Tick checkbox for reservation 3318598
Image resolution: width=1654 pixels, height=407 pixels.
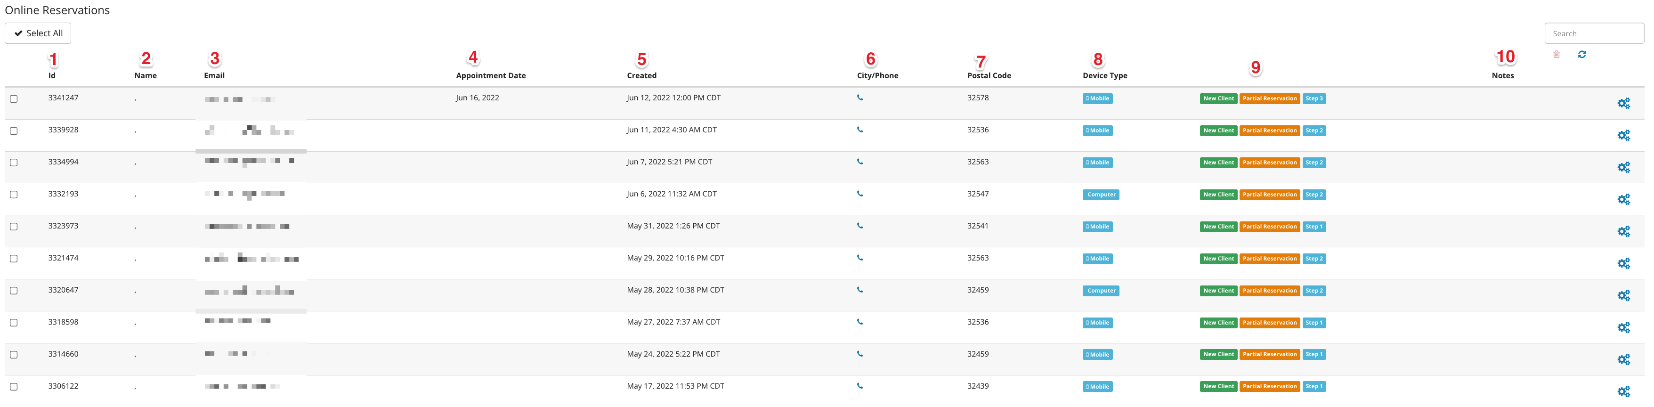coord(14,323)
